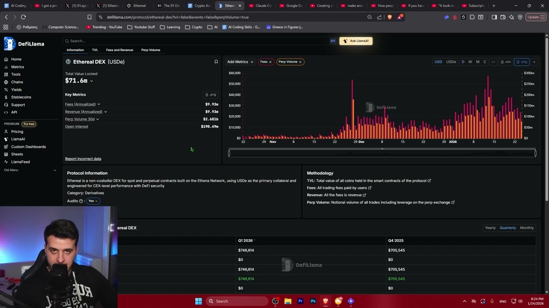Download chart as .png
Viewport: 549px width, 308px height.
tap(522, 62)
